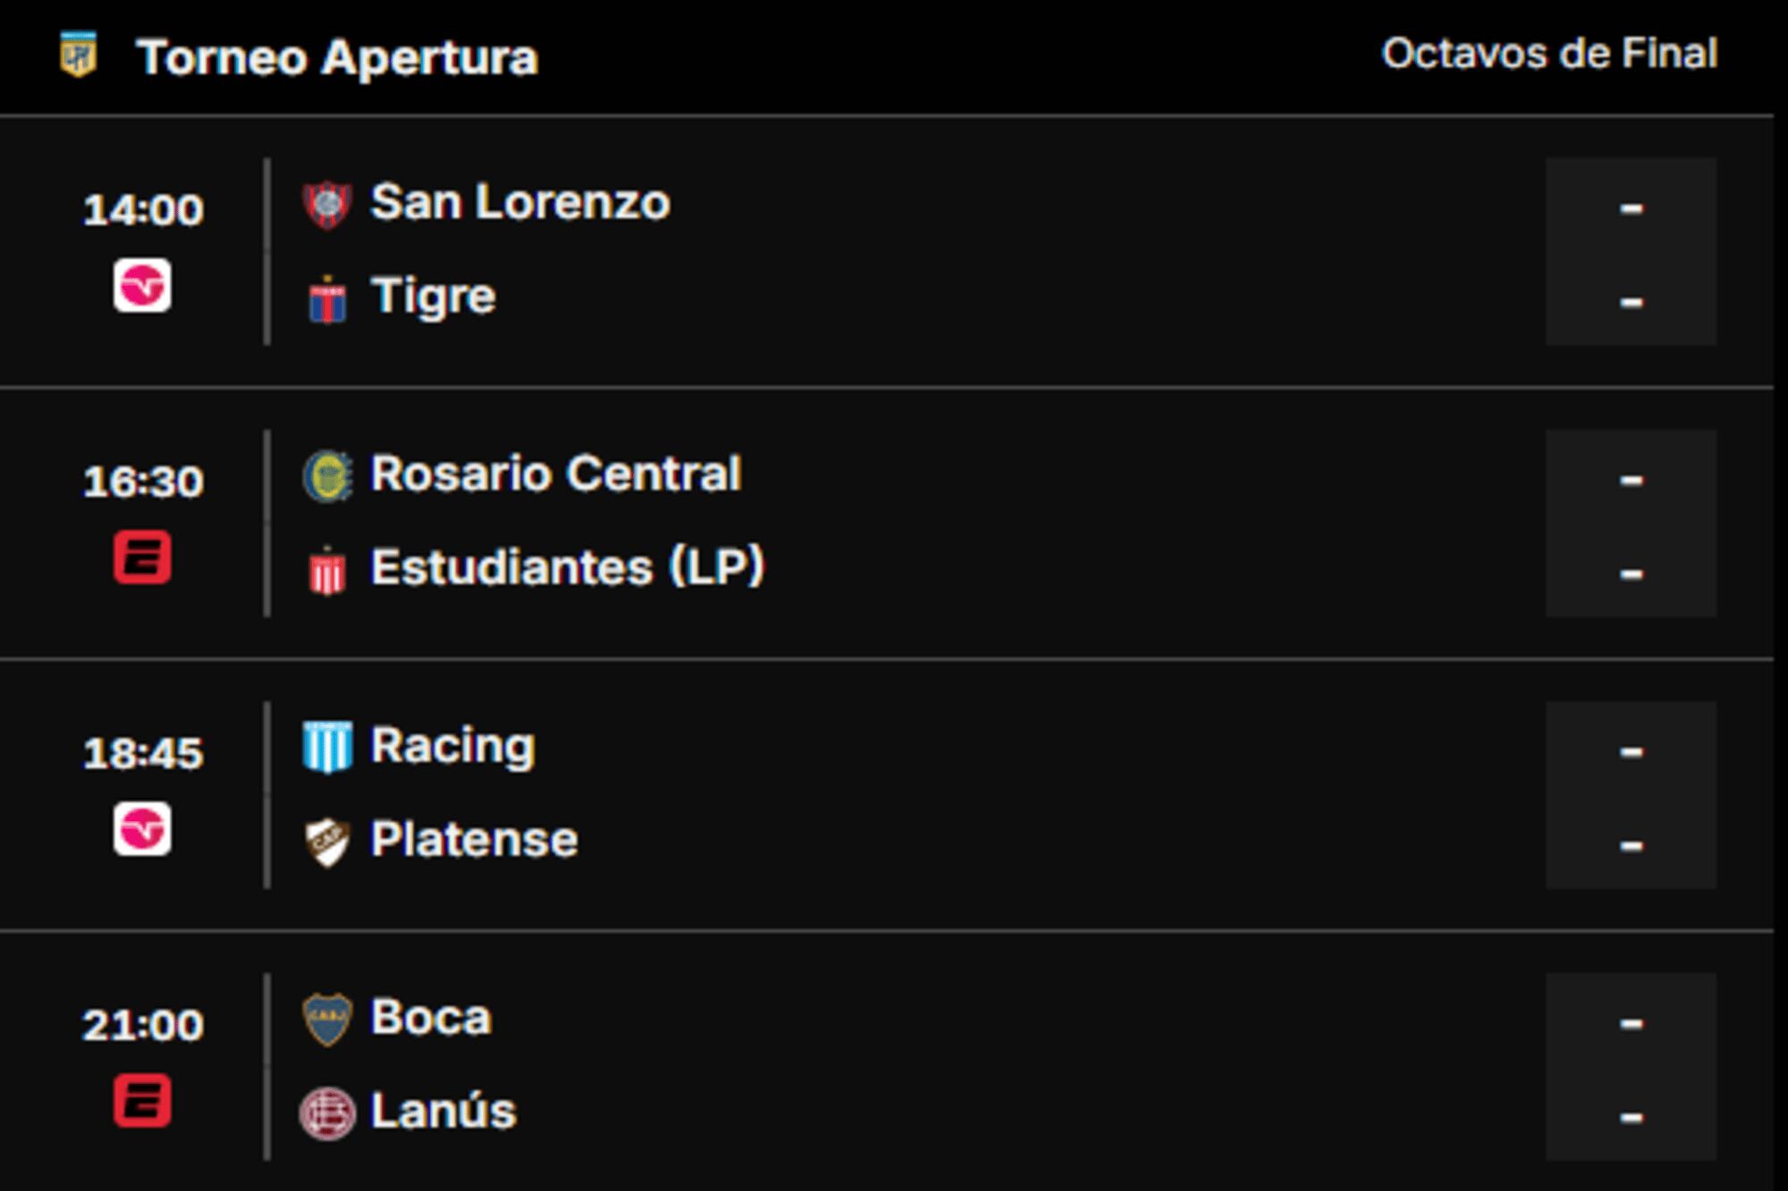
Task: Click the Estudiantes (LP) club crest
Action: coord(327,570)
